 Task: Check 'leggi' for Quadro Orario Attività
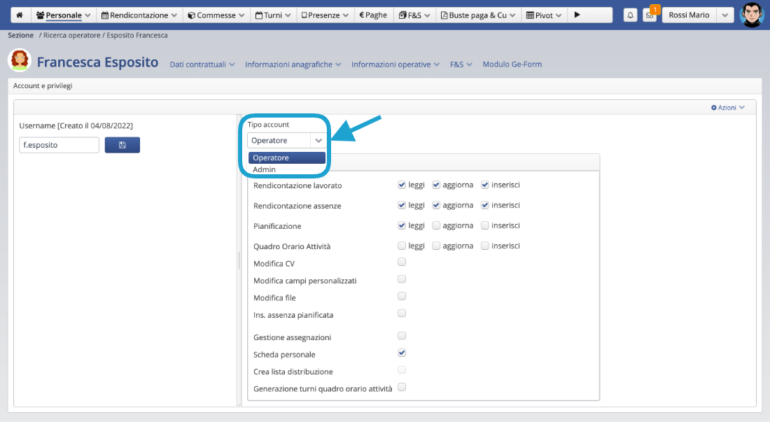[402, 246]
